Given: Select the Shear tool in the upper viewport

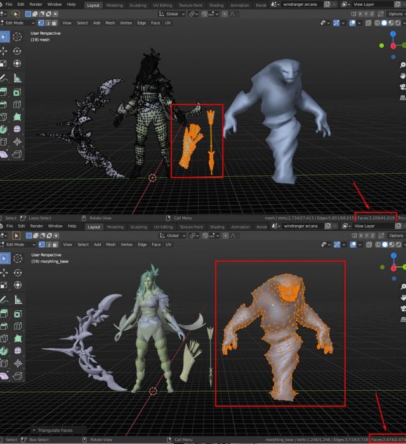Looking at the screenshot, I should click(x=3, y=153).
